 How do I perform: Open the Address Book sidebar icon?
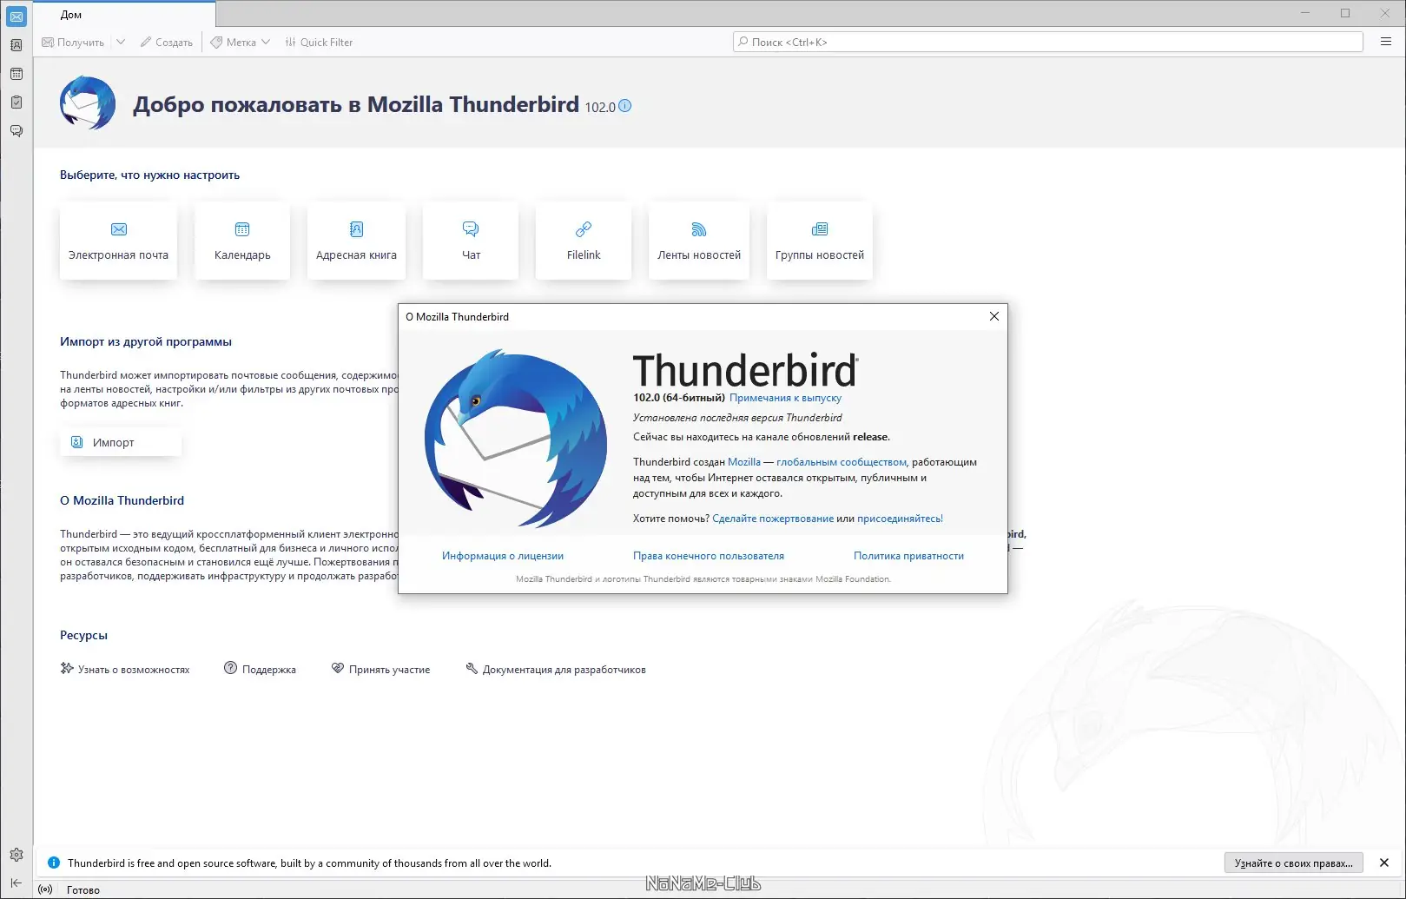(x=17, y=45)
